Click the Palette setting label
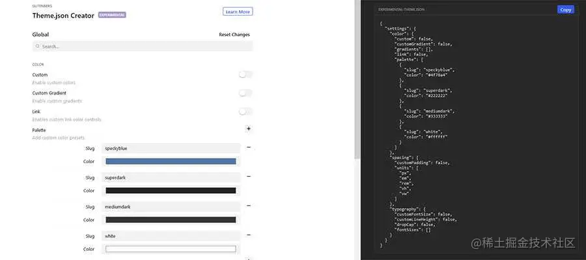Viewport: 586px width, 260px height. [39, 130]
